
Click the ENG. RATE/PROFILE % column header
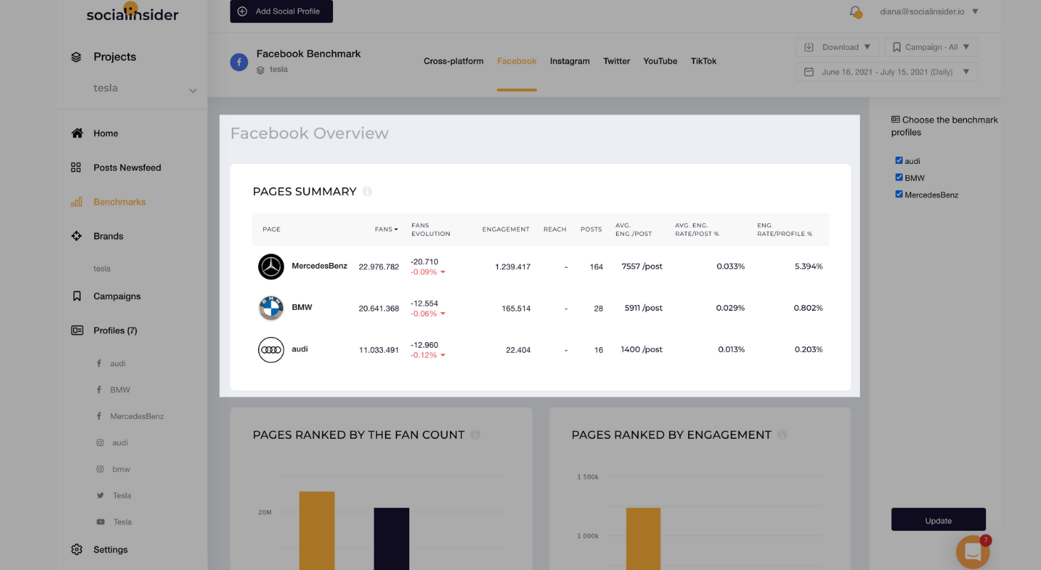click(784, 229)
